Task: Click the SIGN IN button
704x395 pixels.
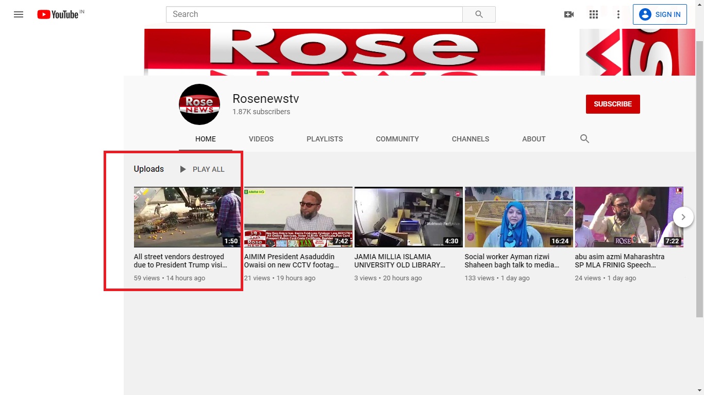Action: tap(660, 14)
